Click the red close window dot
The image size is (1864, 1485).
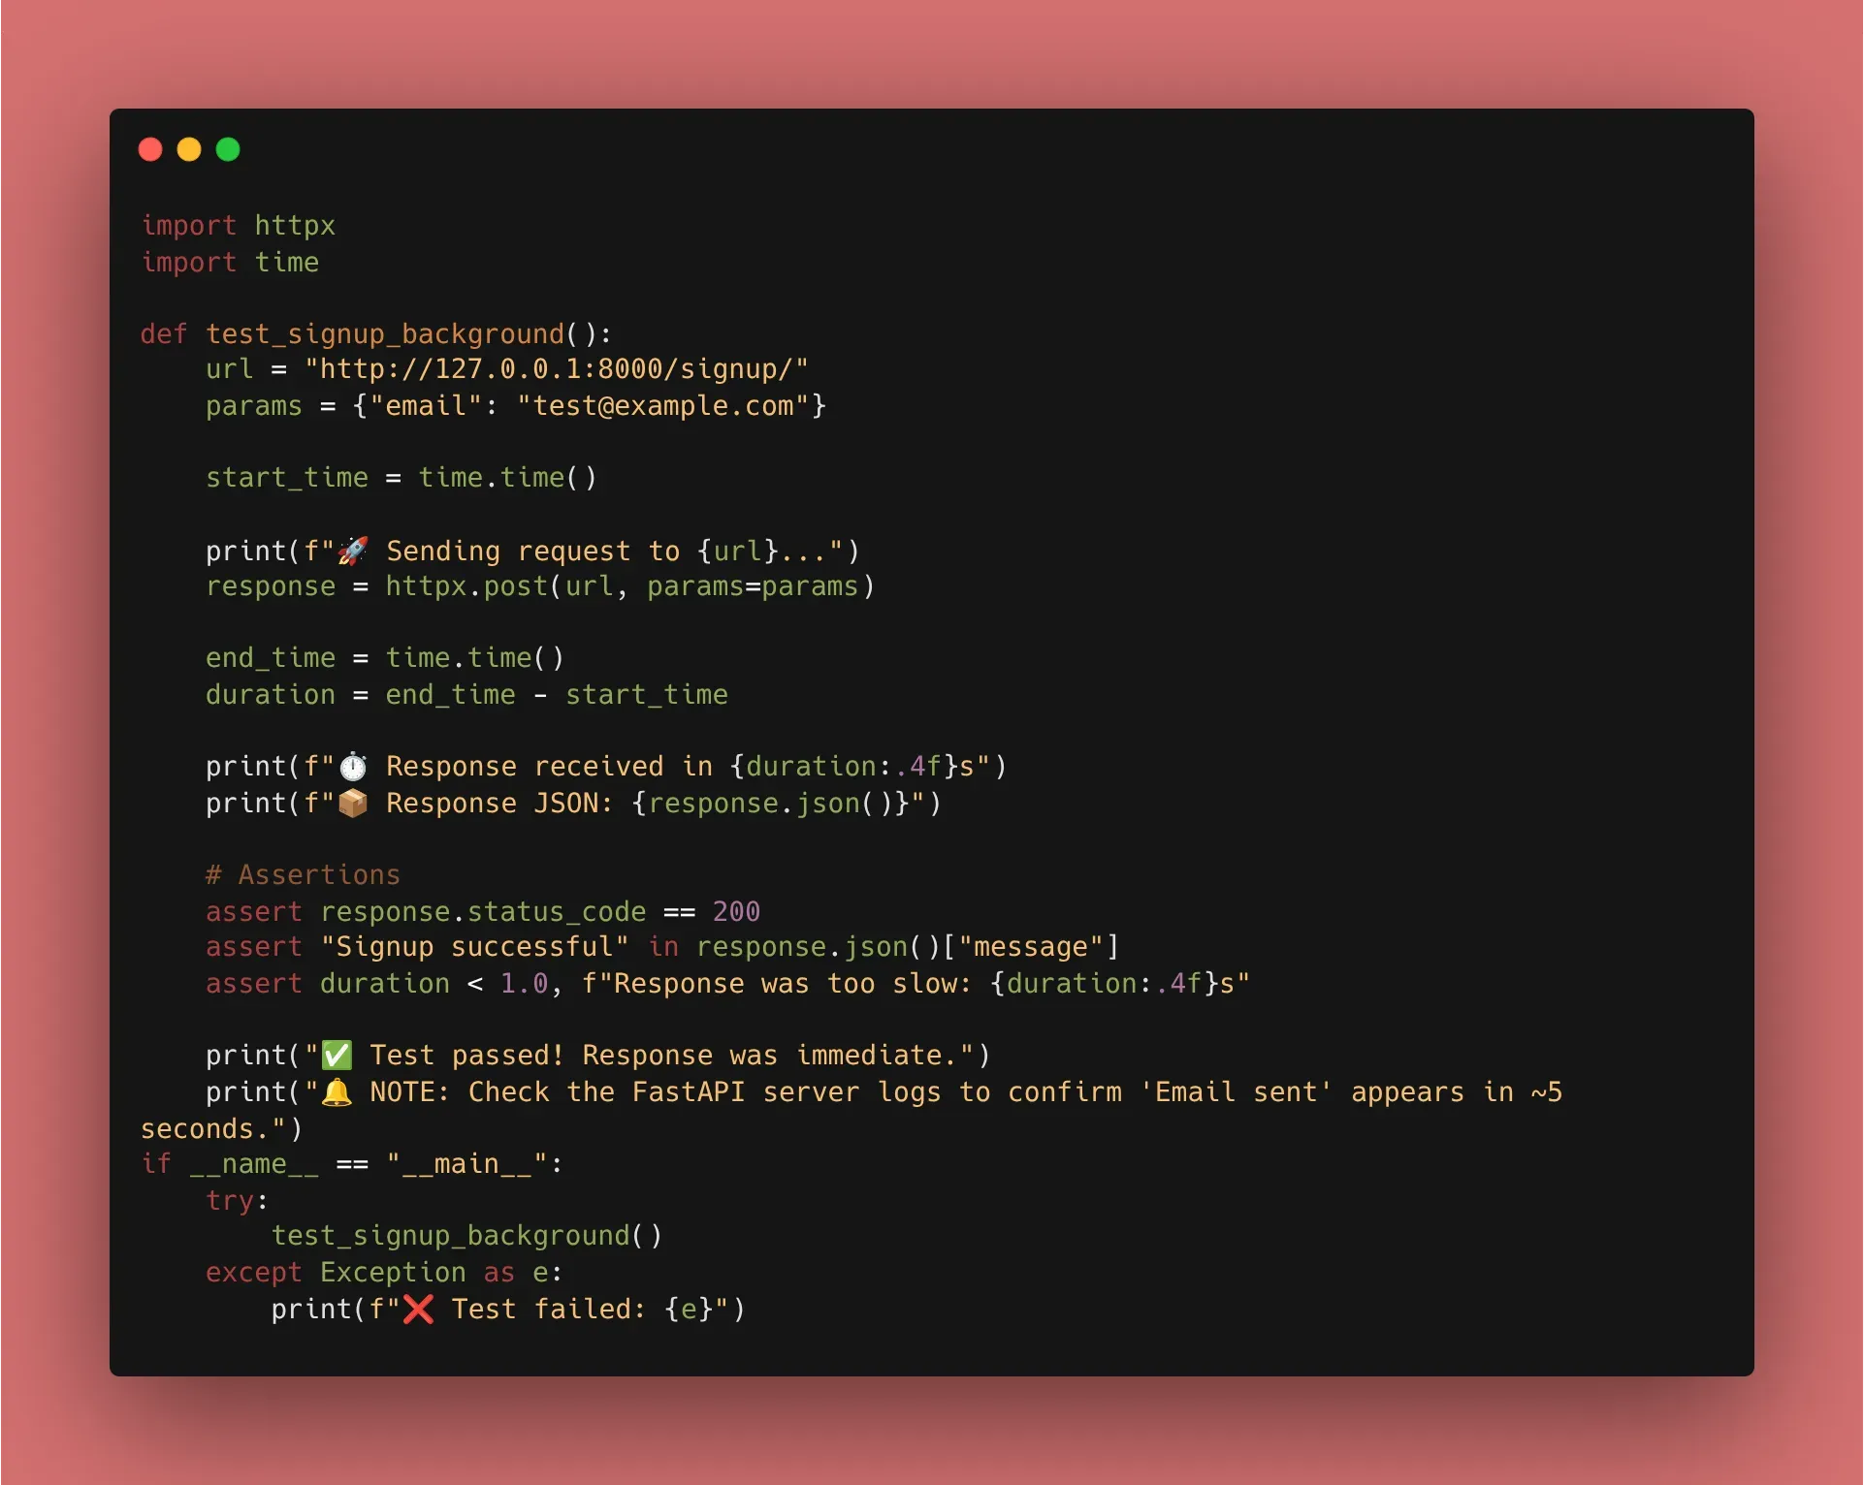point(150,149)
